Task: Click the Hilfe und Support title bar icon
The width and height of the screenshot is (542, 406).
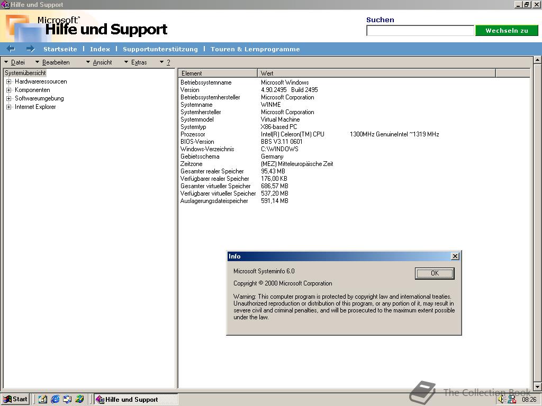Action: coord(5,5)
